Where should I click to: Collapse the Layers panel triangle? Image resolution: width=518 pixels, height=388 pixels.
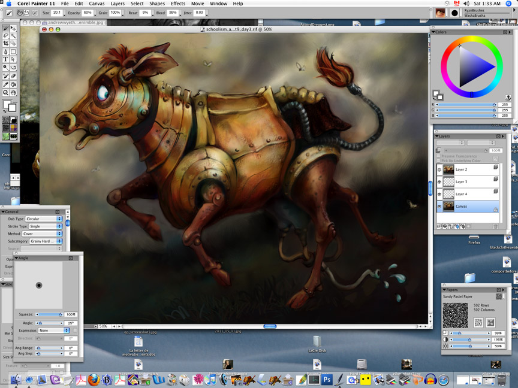pyautogui.click(x=436, y=136)
